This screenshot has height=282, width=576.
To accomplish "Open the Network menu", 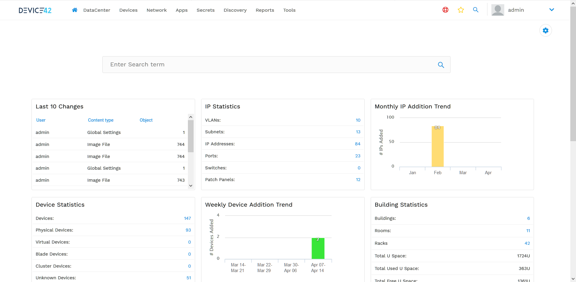I will tap(157, 10).
